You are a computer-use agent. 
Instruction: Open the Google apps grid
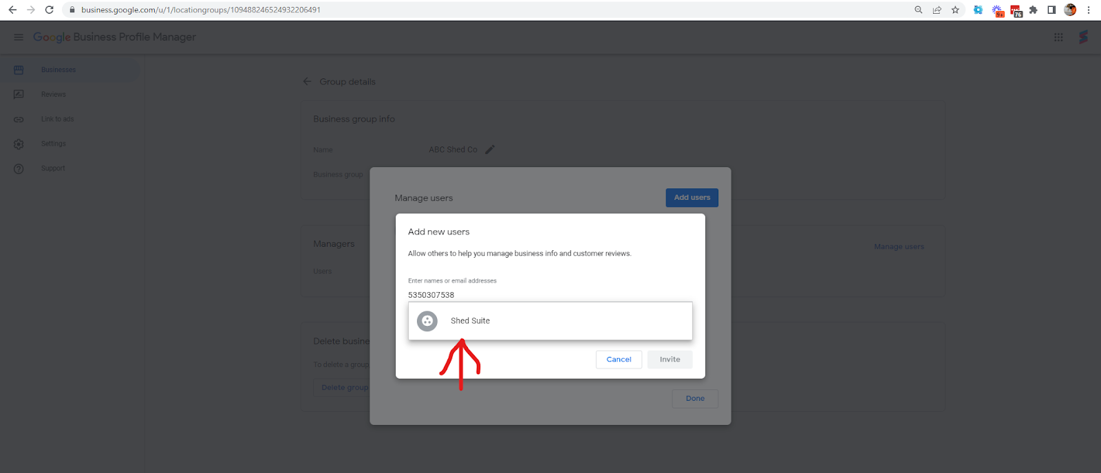coord(1058,37)
